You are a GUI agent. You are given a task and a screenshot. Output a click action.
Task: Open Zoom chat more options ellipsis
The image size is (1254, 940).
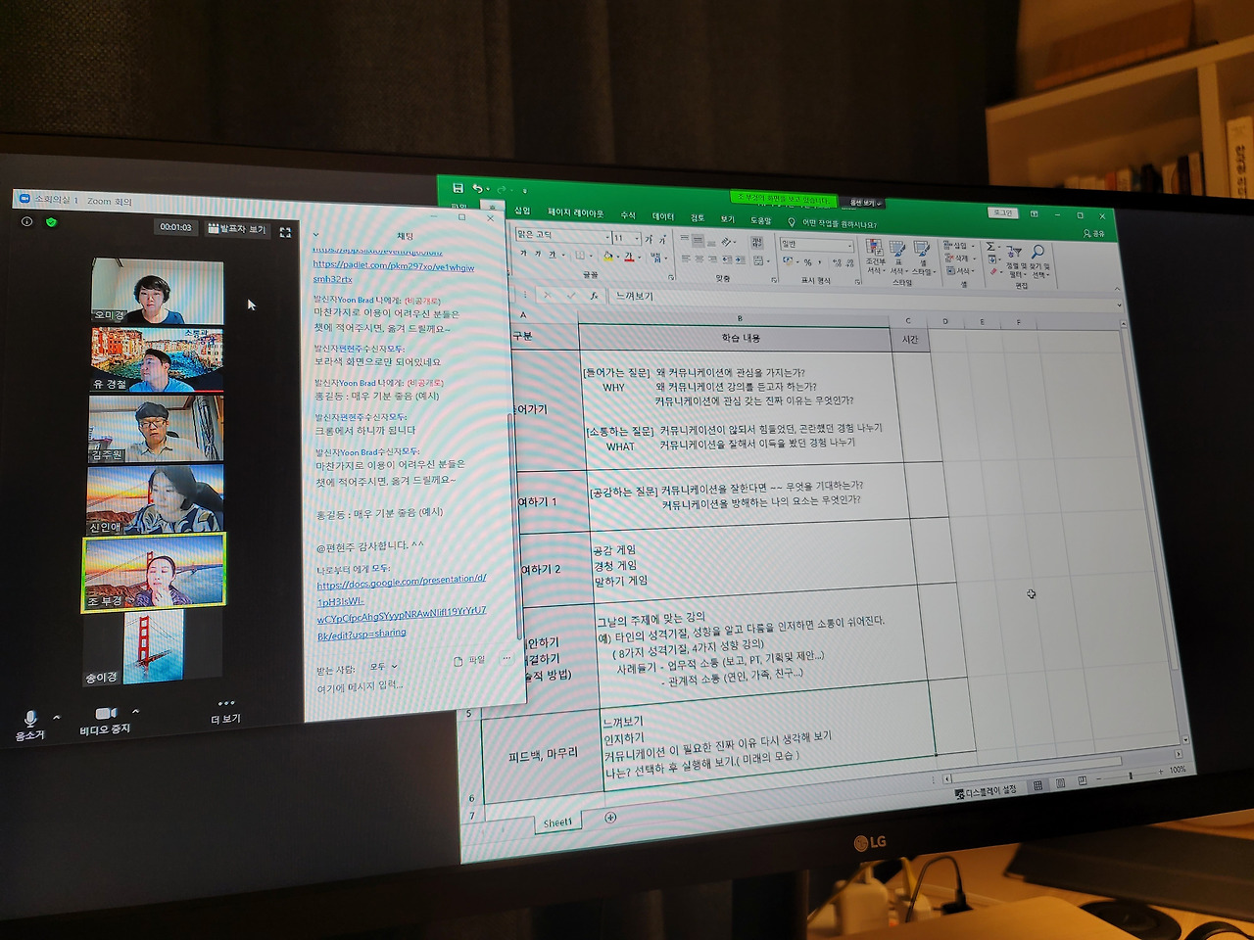(506, 658)
